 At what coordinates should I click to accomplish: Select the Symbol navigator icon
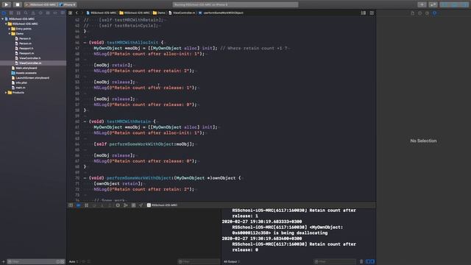coord(18,13)
